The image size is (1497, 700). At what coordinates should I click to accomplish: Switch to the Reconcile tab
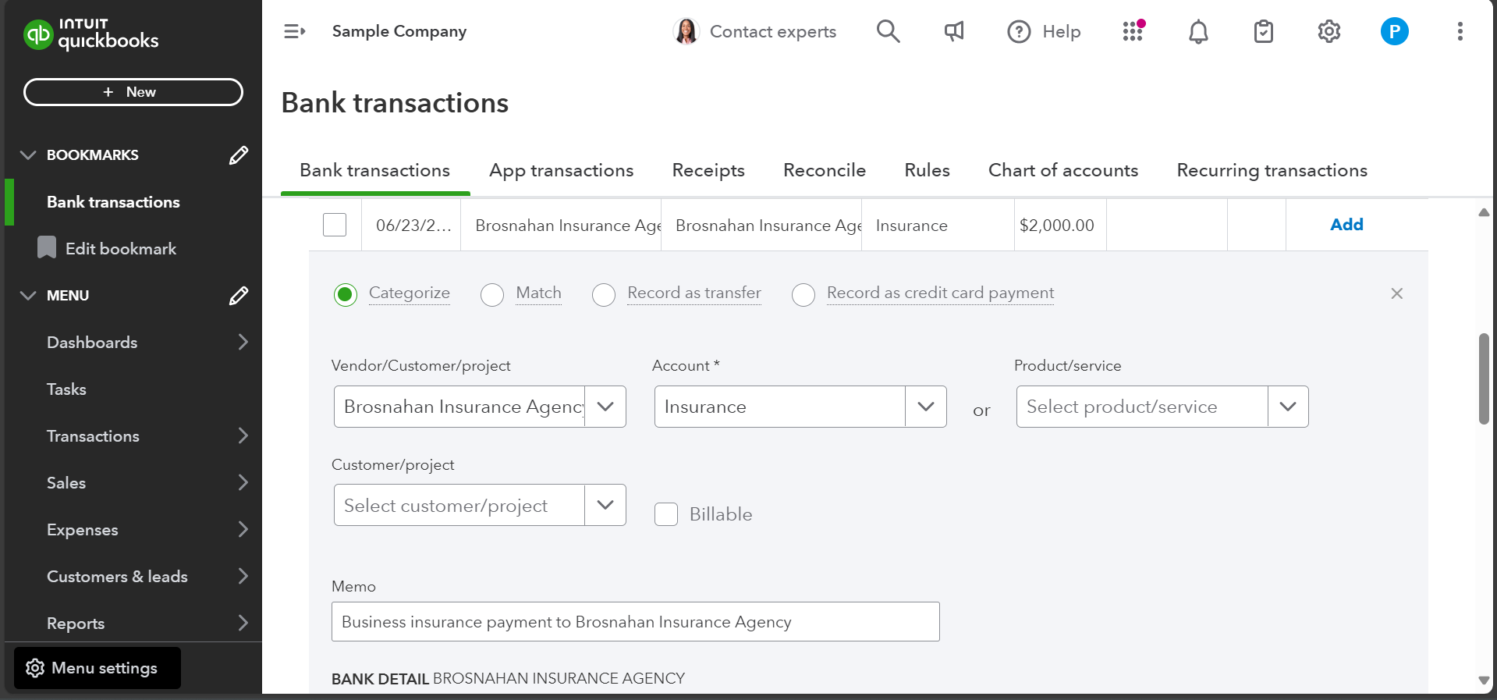click(824, 170)
